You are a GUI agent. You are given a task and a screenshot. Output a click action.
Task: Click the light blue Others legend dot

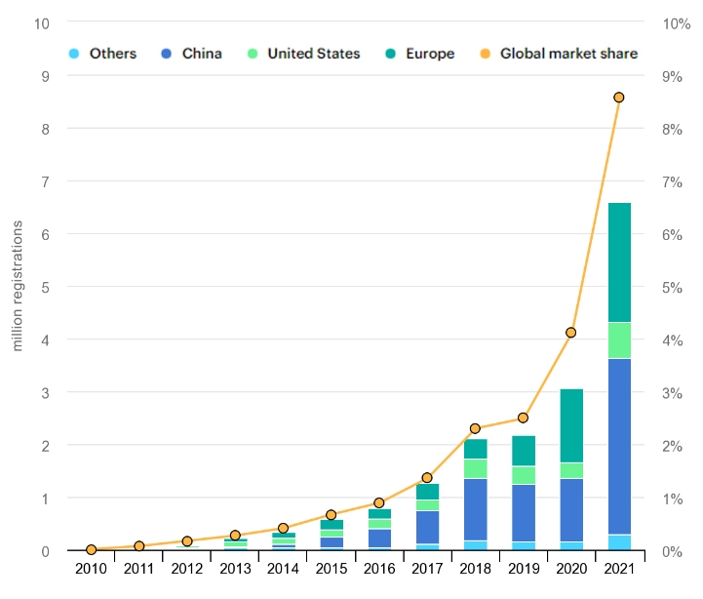(x=72, y=54)
